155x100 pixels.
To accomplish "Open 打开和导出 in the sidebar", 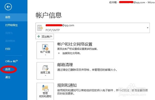I will point(11,25).
